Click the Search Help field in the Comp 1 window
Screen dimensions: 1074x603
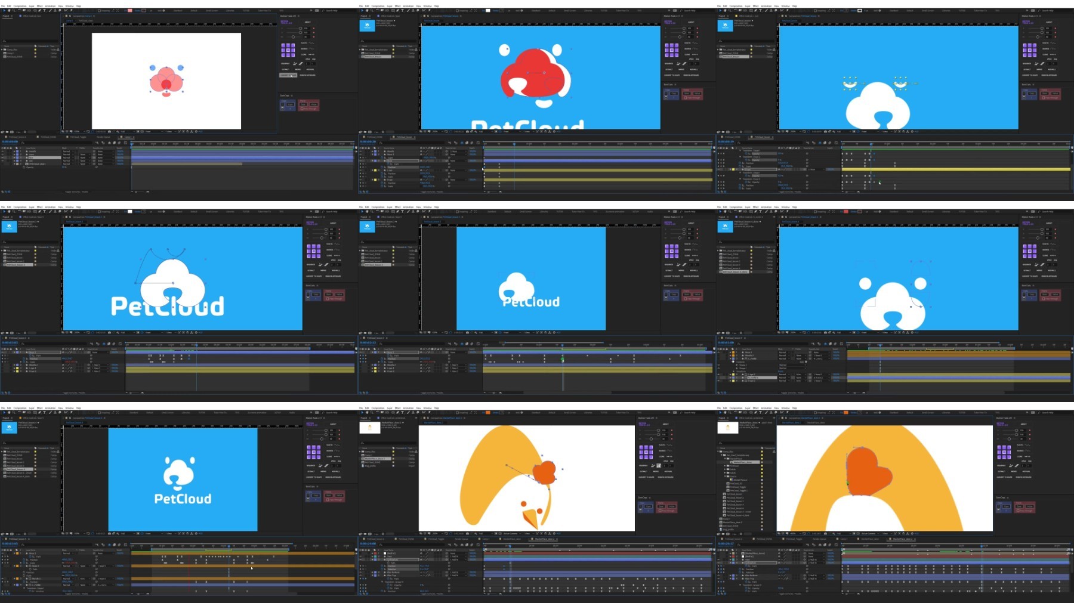pyautogui.click(x=340, y=10)
